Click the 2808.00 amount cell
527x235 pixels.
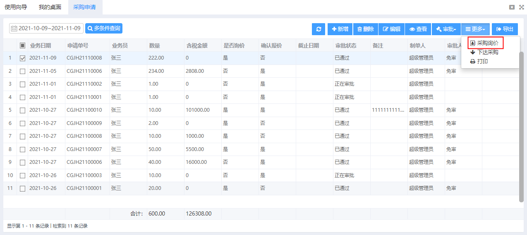203,71
